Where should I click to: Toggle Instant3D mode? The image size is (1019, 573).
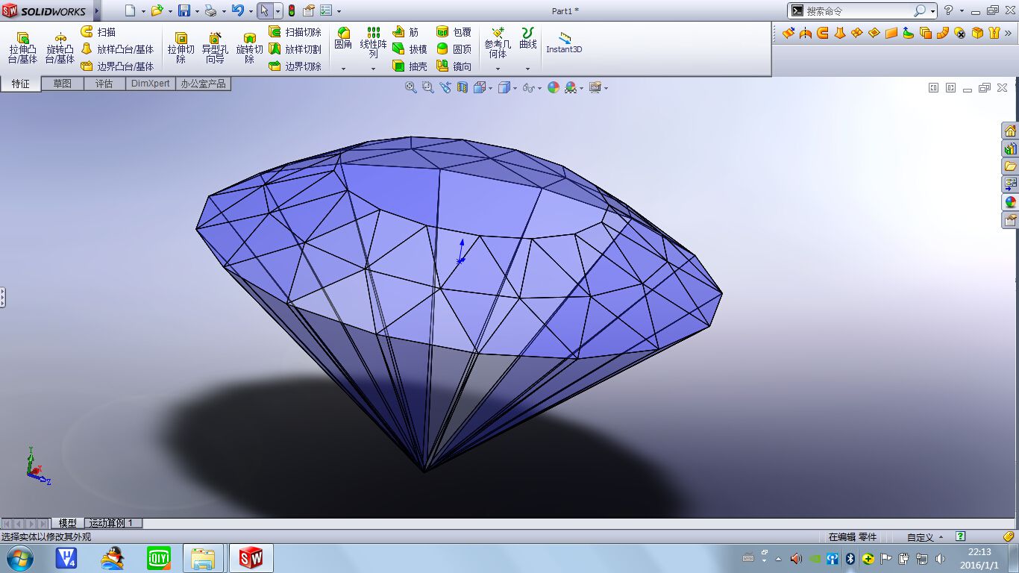(x=564, y=43)
